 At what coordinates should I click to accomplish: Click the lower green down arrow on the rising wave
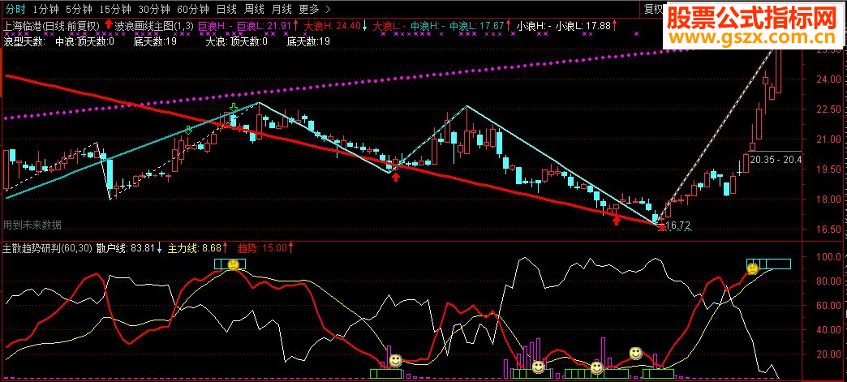(x=188, y=131)
